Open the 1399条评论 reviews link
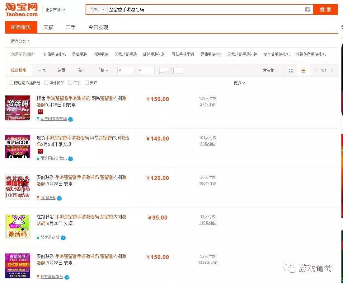The height and width of the screenshot is (283, 343). click(x=208, y=262)
